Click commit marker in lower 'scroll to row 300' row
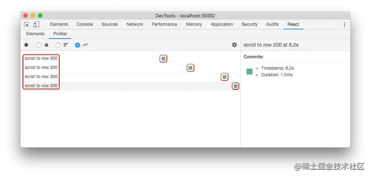371x177 pixels. [x=224, y=77]
